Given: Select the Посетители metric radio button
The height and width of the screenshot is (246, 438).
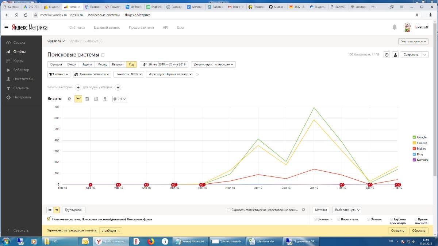Looking at the screenshot, I should (339, 219).
